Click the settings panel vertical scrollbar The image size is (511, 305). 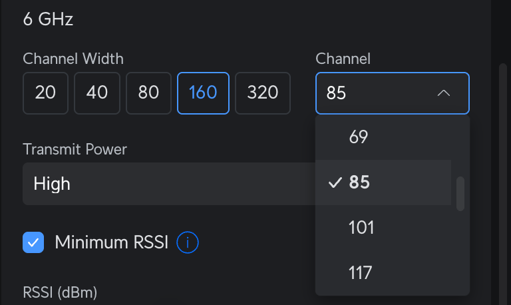click(503, 180)
